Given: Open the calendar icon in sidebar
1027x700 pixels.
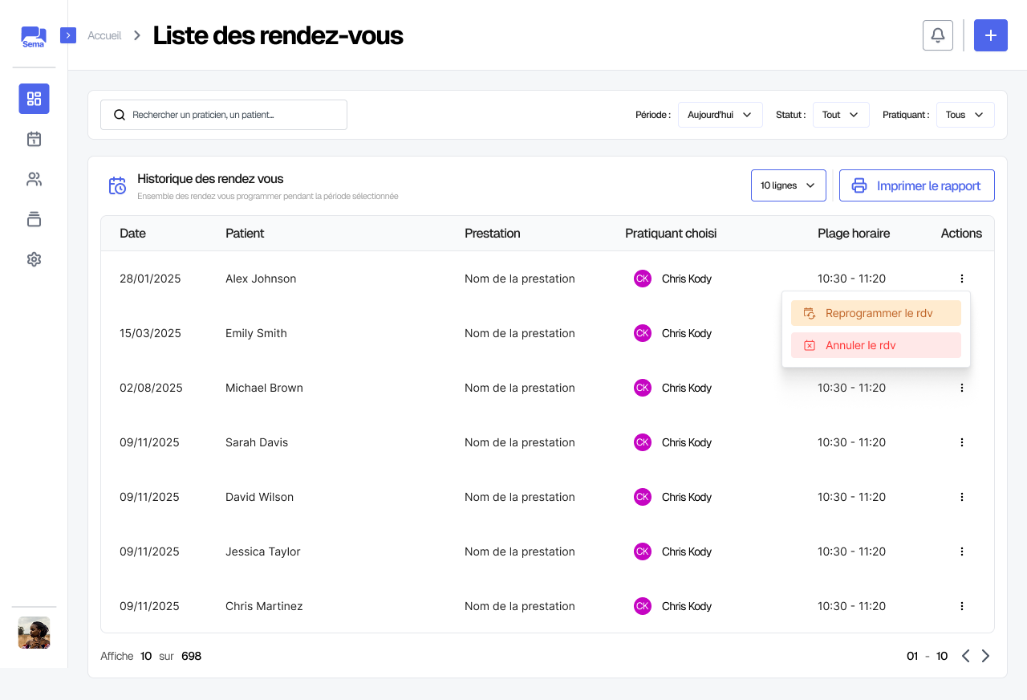Looking at the screenshot, I should (x=34, y=139).
